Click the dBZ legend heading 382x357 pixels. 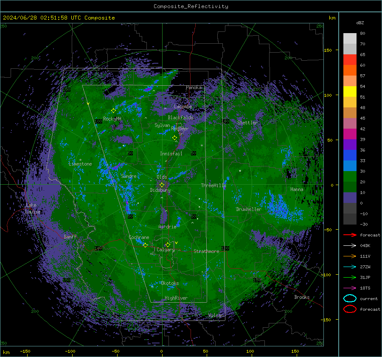point(360,22)
